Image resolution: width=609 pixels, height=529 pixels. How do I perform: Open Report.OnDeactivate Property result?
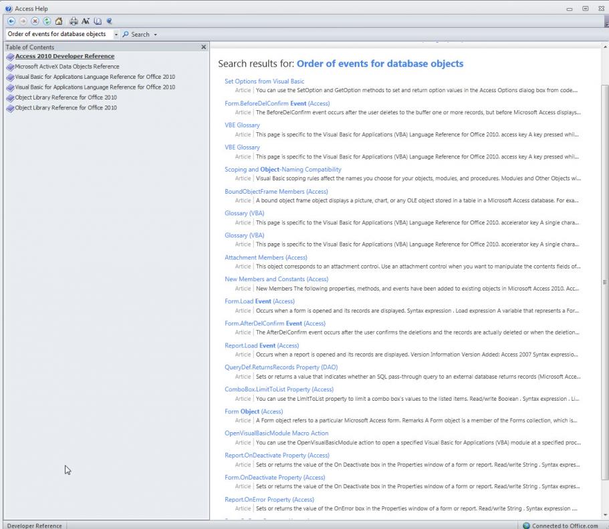(277, 456)
